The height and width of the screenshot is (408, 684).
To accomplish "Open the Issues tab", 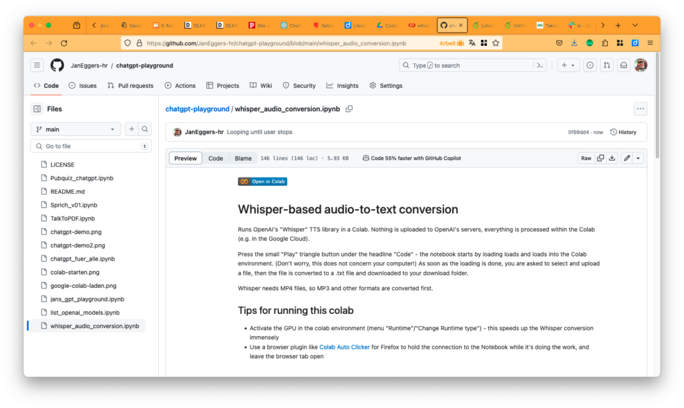I will (82, 86).
